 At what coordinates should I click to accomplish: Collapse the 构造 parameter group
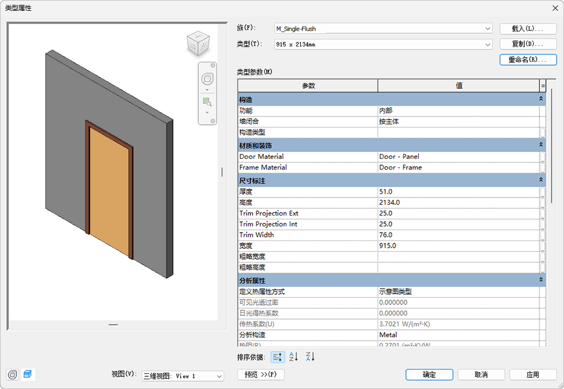point(541,98)
